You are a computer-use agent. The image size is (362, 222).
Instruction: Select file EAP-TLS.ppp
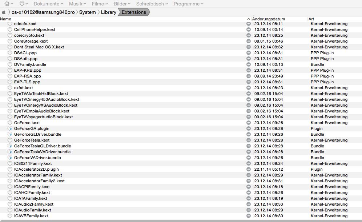27,82
